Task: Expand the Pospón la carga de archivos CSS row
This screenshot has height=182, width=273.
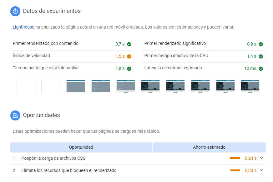Action: [261, 158]
